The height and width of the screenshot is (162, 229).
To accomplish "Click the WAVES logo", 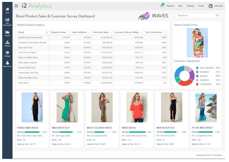I will 153,16.
